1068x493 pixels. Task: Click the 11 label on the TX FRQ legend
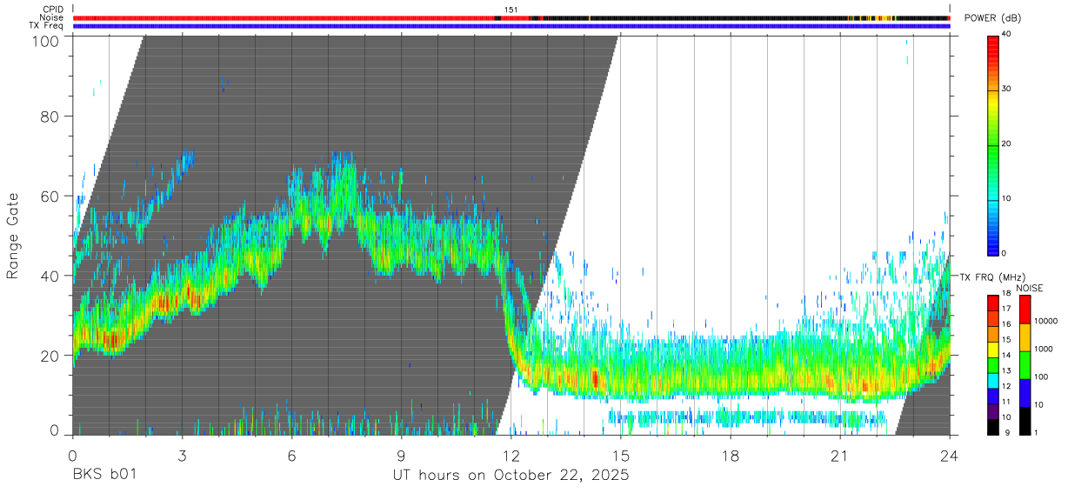point(1006,401)
